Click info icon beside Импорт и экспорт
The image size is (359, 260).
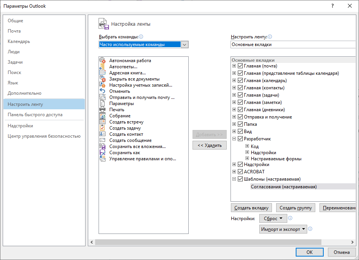[310, 229]
